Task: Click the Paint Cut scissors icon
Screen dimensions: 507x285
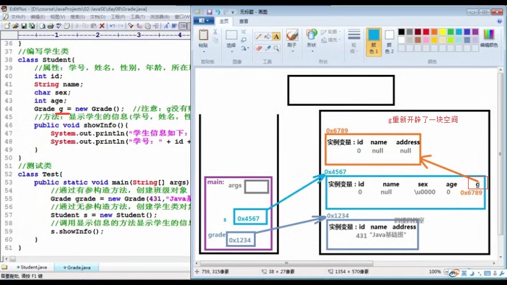Action: 215,32
